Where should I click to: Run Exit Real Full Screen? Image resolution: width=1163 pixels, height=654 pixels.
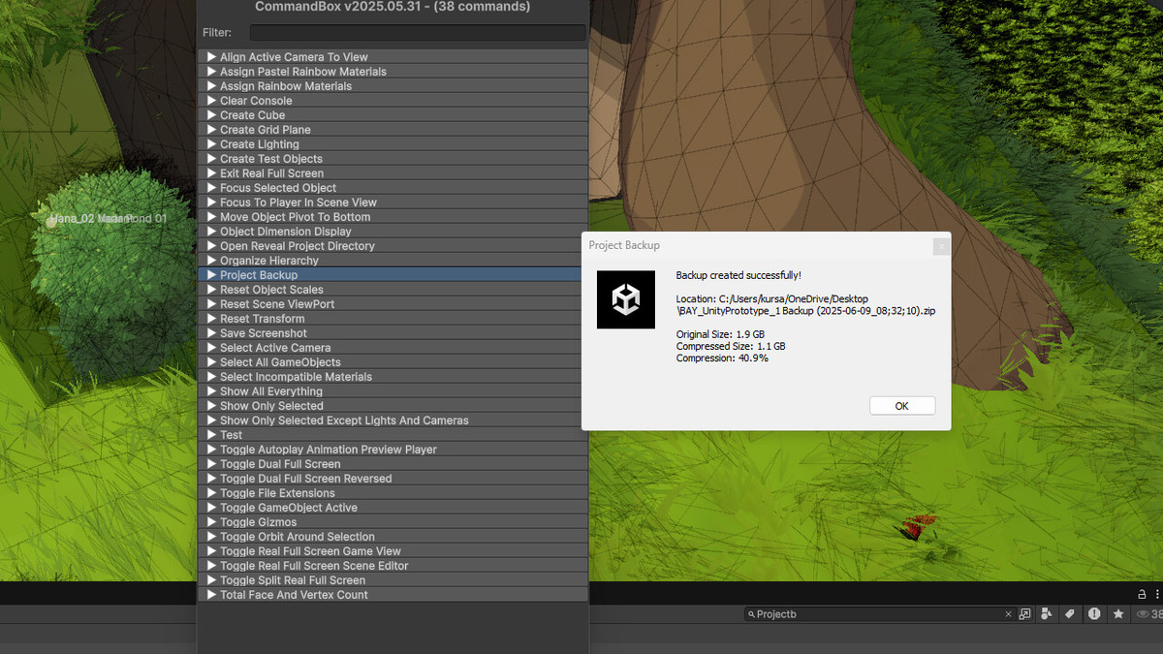pyautogui.click(x=393, y=173)
